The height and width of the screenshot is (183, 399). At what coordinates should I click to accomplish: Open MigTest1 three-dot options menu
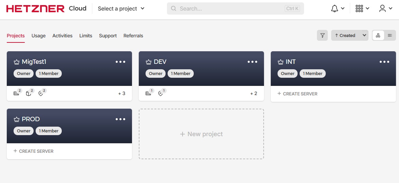120,62
